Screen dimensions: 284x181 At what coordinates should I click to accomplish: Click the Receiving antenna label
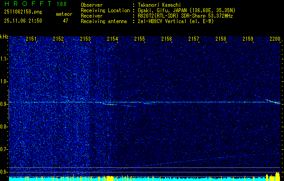(104, 21)
